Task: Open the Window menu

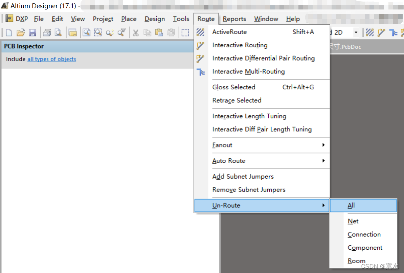Action: point(266,19)
